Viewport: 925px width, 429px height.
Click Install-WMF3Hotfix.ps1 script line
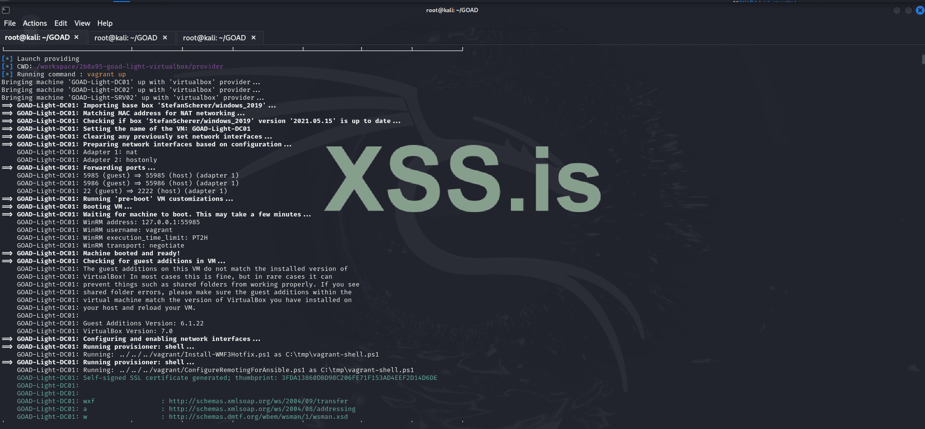pos(198,355)
